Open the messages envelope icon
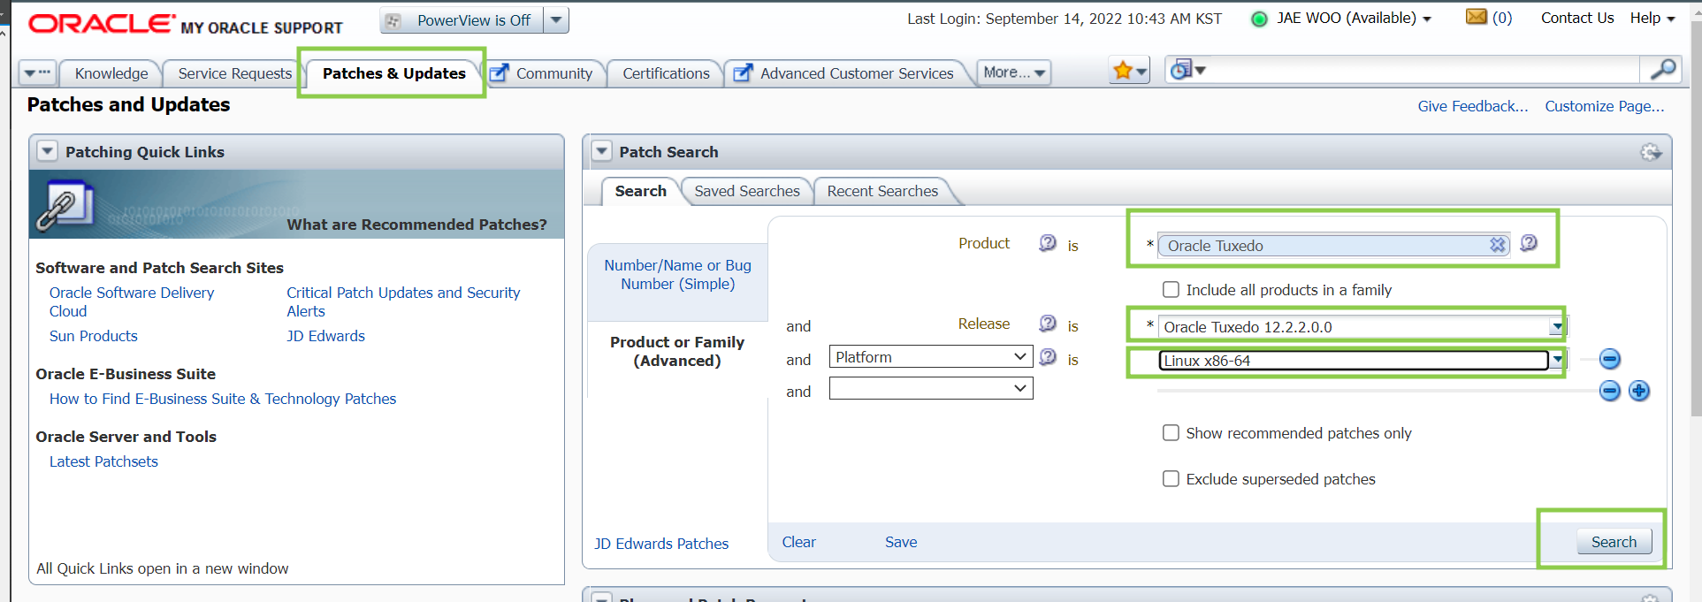The image size is (1702, 602). coord(1476,17)
